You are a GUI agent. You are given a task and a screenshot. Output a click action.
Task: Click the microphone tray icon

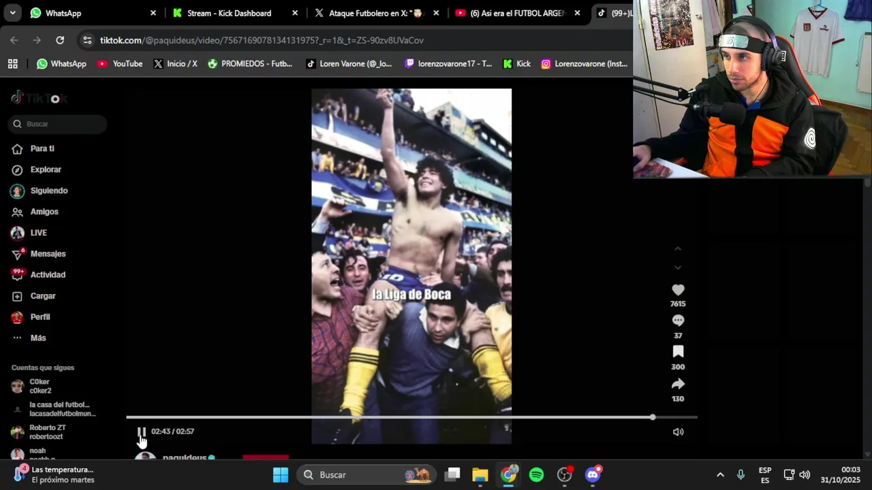click(x=741, y=475)
